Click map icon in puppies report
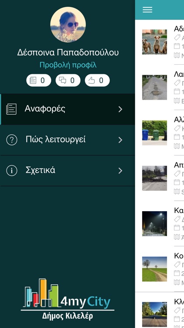This screenshot has height=328, width=184. tap(177, 55)
